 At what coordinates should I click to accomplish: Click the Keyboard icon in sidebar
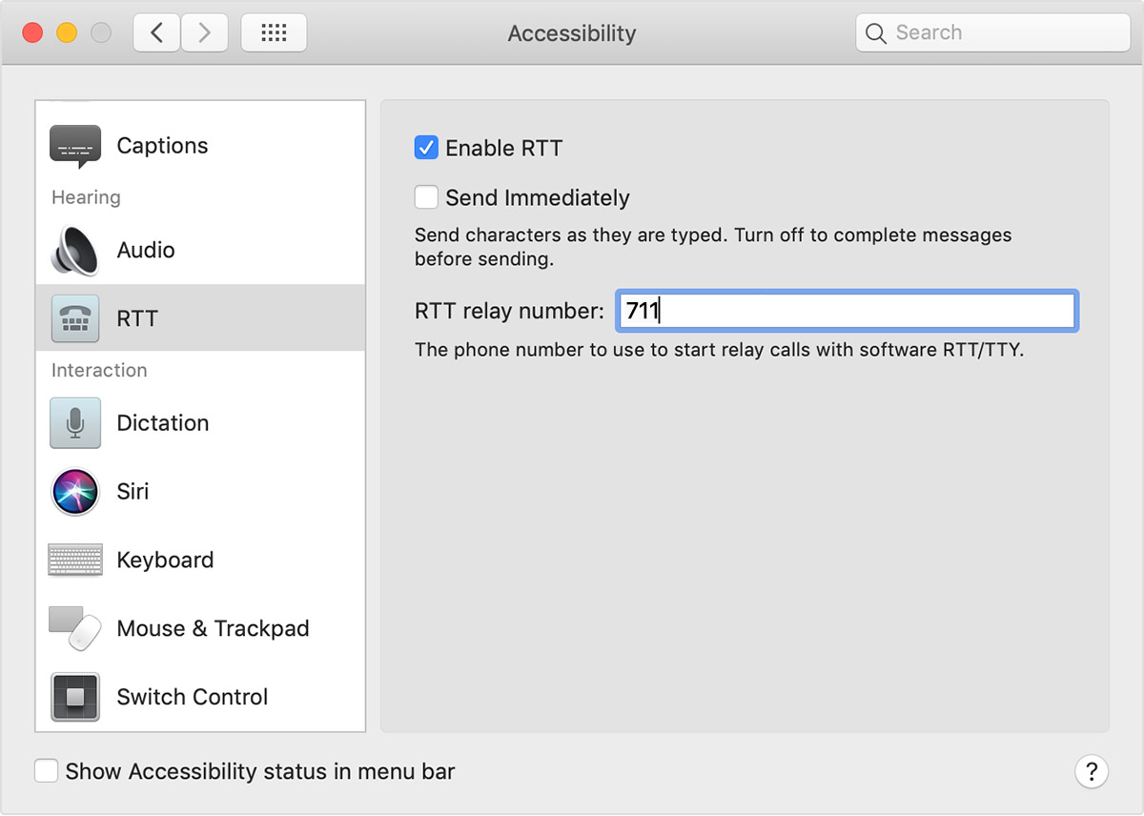tap(75, 561)
